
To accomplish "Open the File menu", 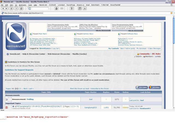I will [x=2, y=5].
